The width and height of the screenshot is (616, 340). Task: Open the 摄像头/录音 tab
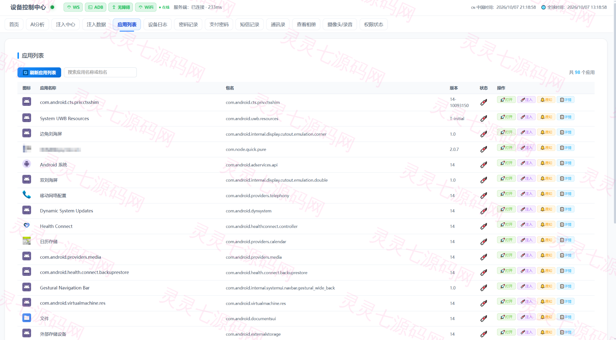coord(340,25)
